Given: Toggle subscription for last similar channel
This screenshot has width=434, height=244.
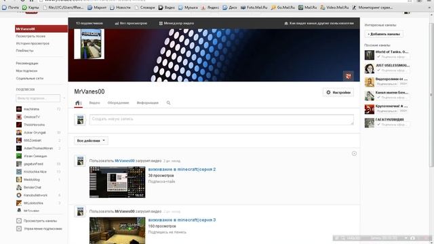Looking at the screenshot, I should (393, 125).
